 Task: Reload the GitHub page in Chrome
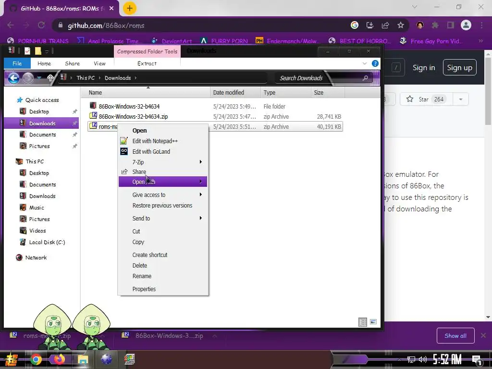(41, 25)
